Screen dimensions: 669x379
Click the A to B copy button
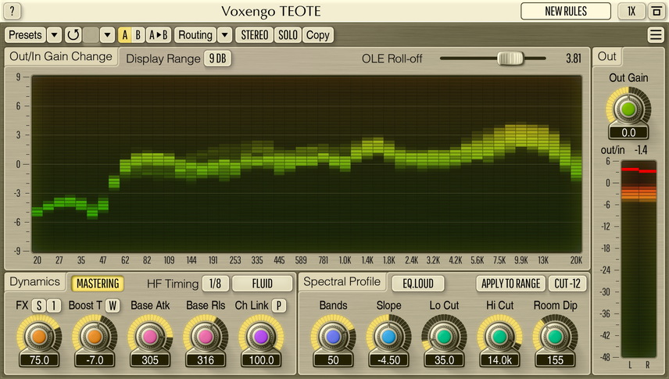(x=158, y=35)
